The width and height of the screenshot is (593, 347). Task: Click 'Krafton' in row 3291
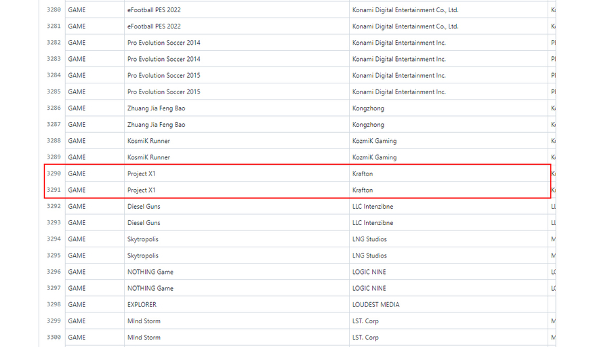tap(363, 190)
